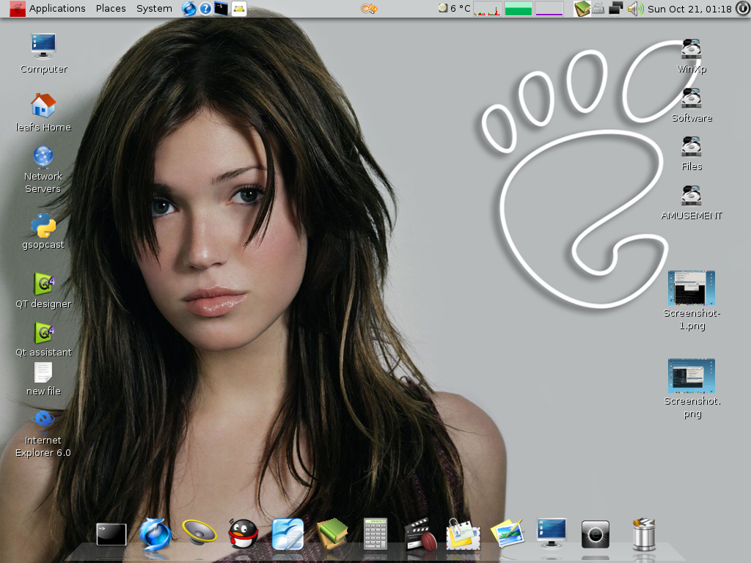Launch QT designer from the desktop
This screenshot has width=751, height=563.
43,284
